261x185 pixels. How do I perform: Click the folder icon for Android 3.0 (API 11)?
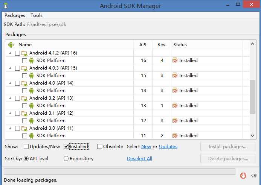(x=24, y=128)
